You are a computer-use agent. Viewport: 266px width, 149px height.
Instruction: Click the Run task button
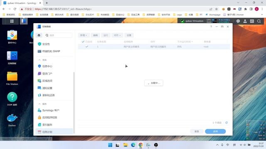point(106,35)
